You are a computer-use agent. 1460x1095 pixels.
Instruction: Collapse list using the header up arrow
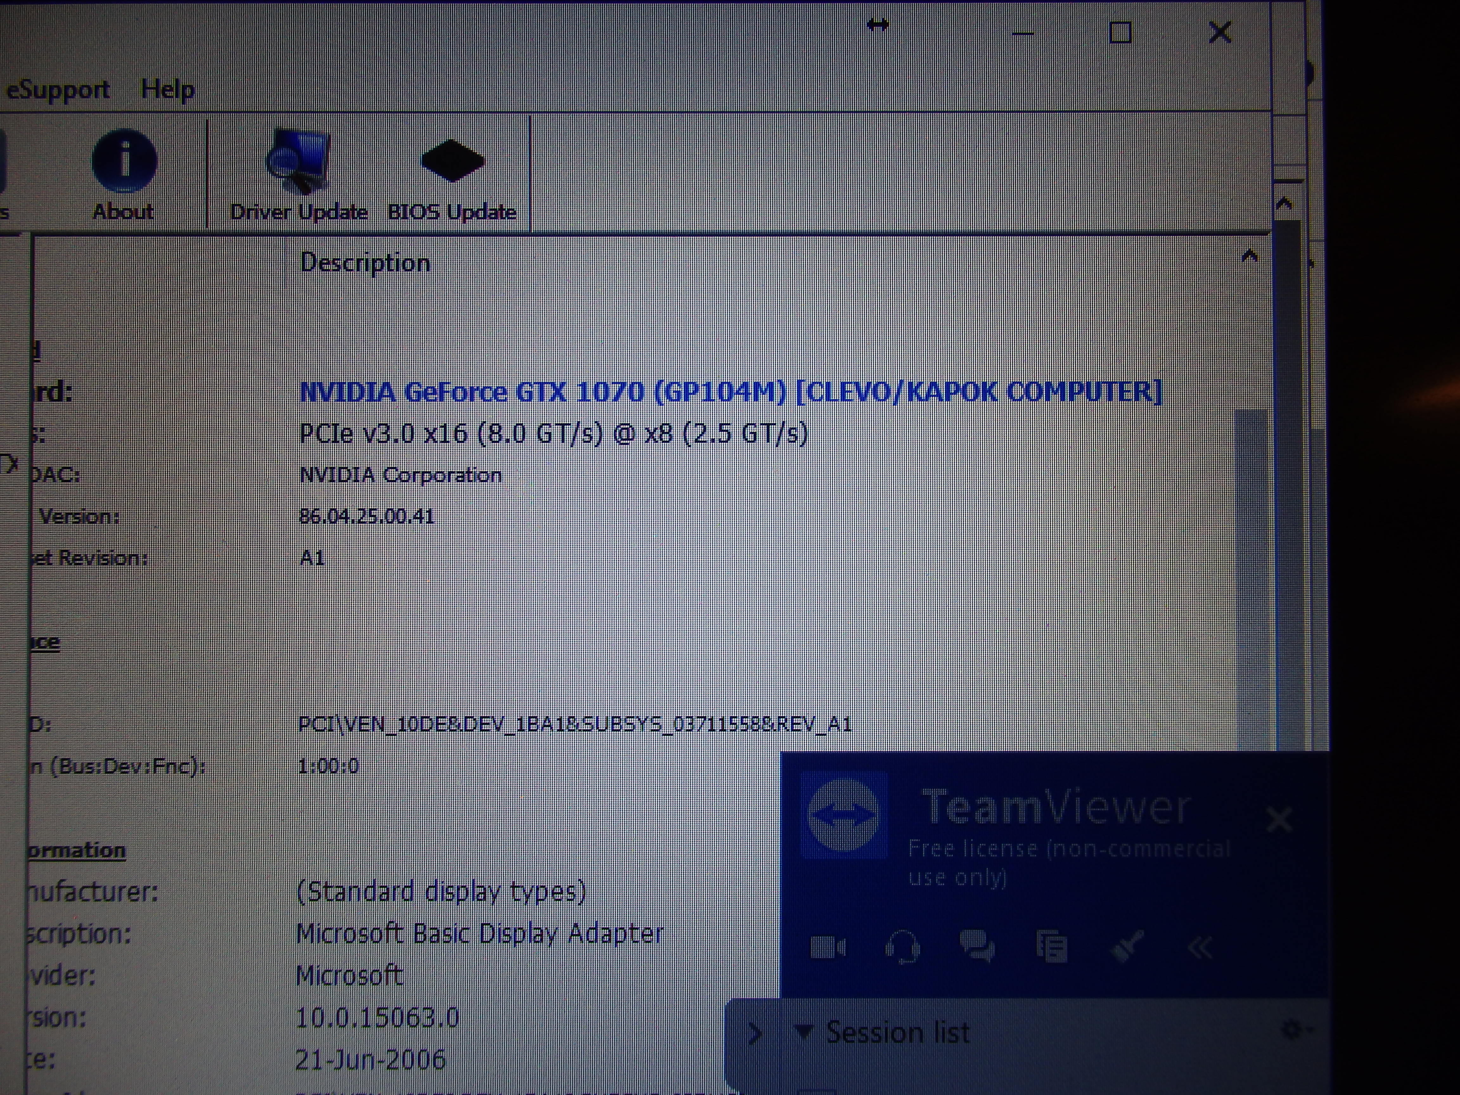tap(1249, 256)
